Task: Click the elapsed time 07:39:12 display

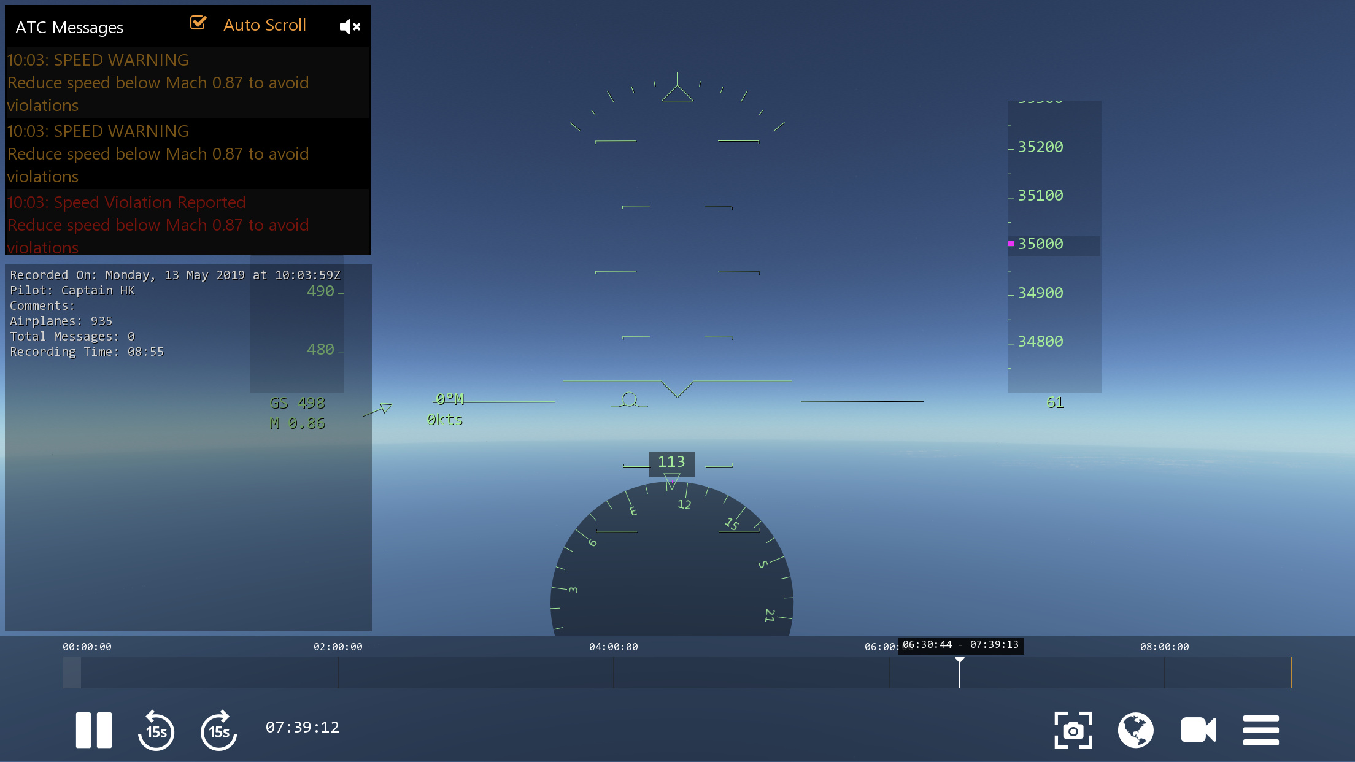Action: 302,728
